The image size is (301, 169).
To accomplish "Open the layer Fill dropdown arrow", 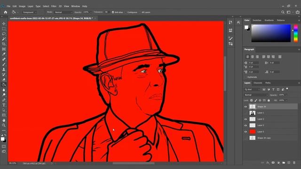I will [x=286, y=100].
